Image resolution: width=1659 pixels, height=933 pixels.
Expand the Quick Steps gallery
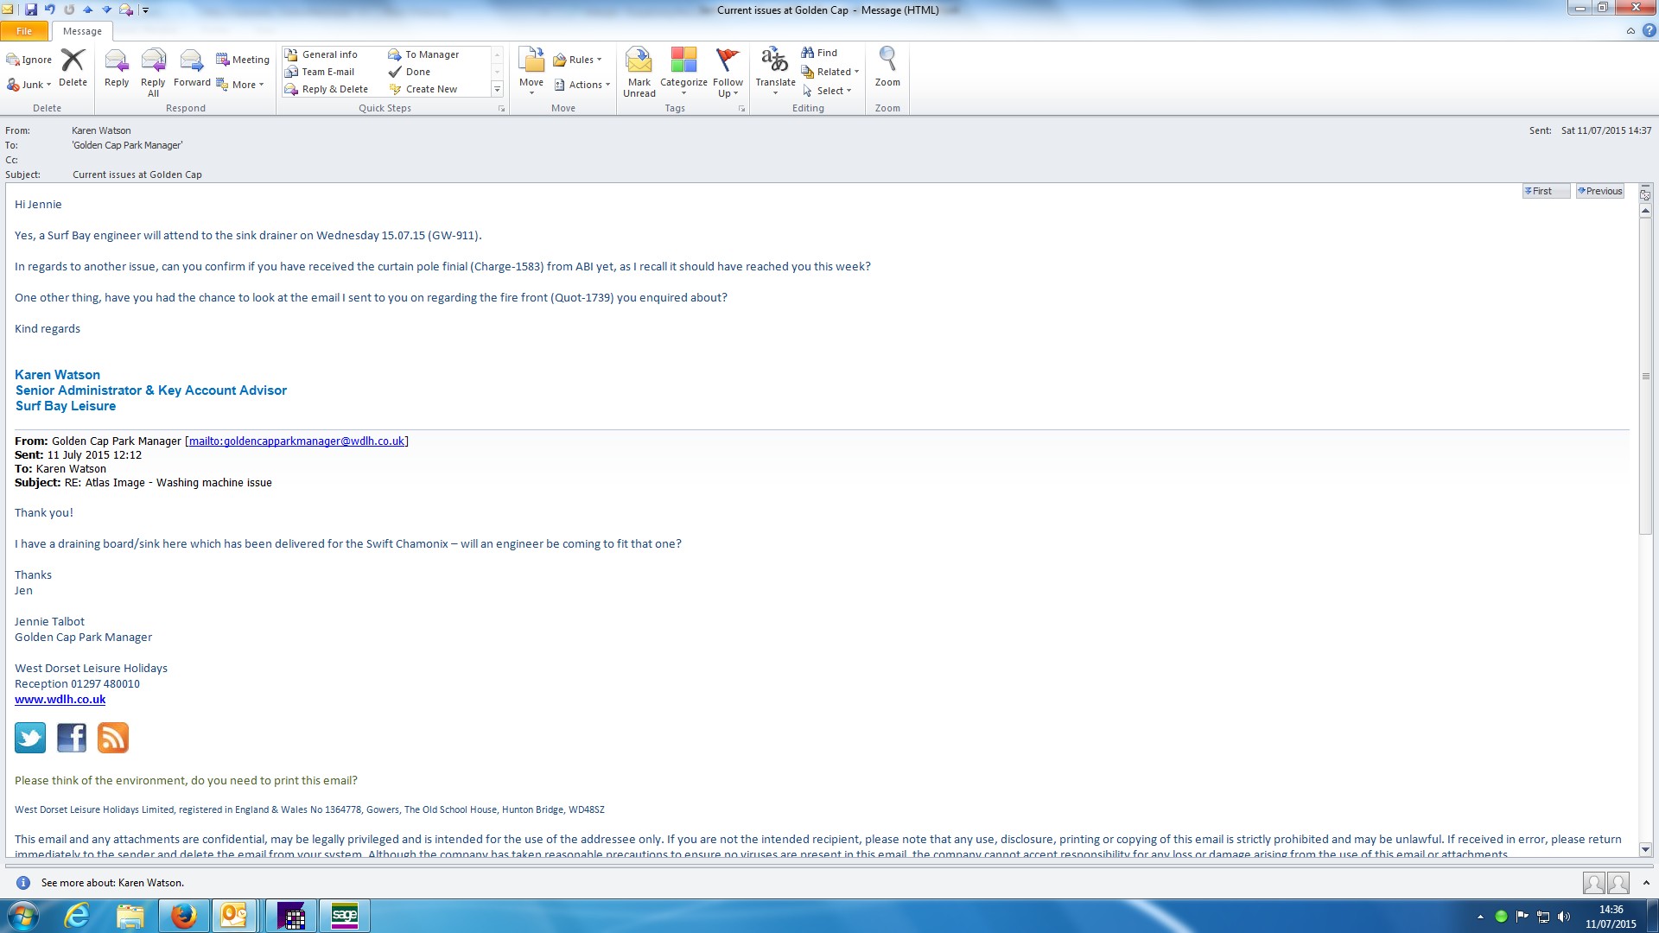tap(497, 89)
